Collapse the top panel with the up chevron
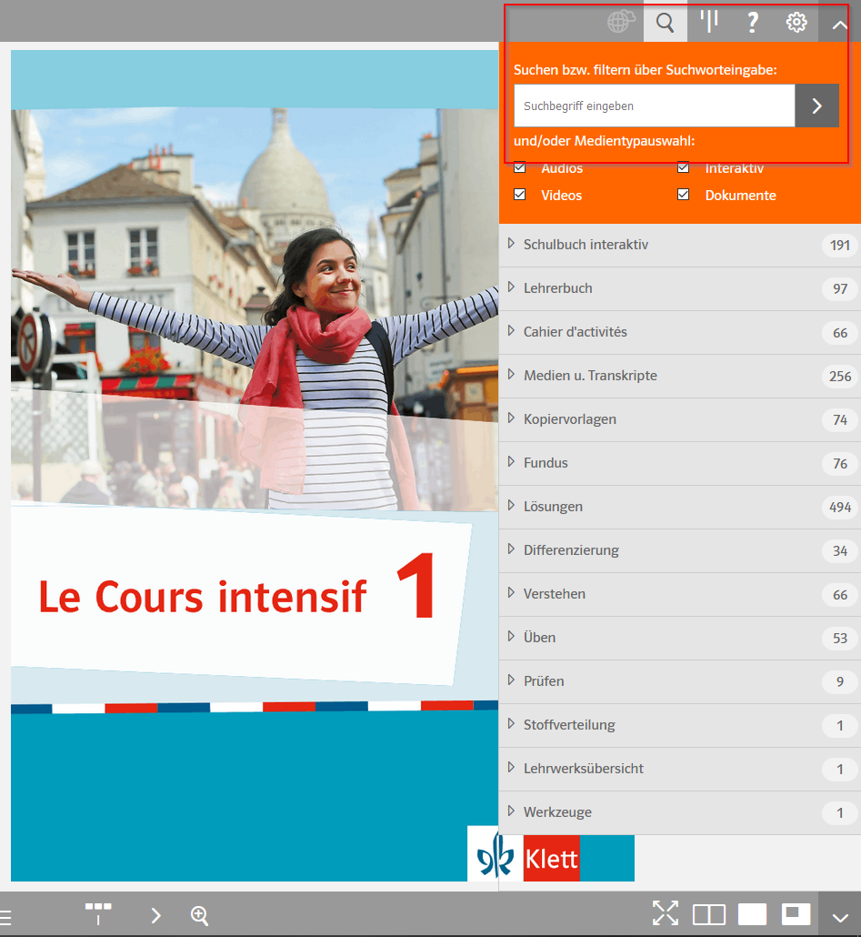 [839, 25]
